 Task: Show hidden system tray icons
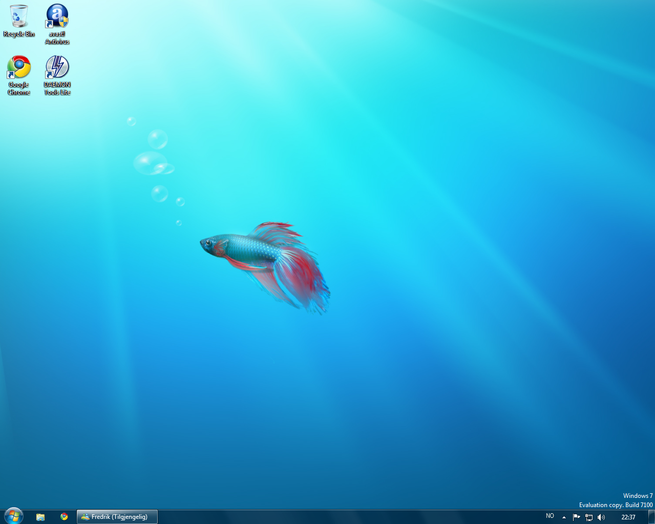click(x=564, y=517)
